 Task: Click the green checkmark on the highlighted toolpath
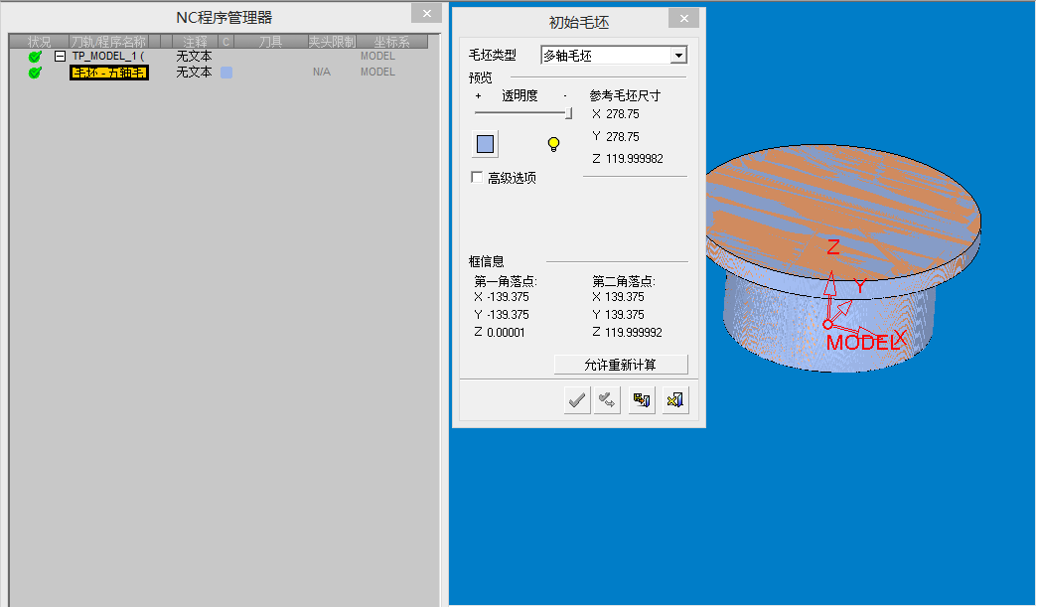coord(33,72)
